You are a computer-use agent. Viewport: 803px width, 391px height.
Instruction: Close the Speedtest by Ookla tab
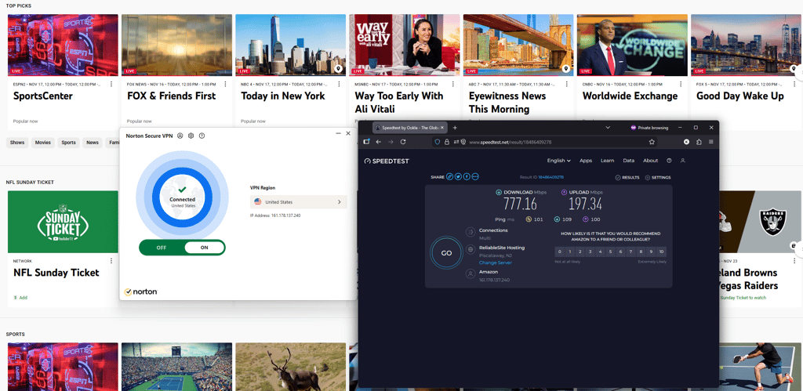tap(443, 128)
